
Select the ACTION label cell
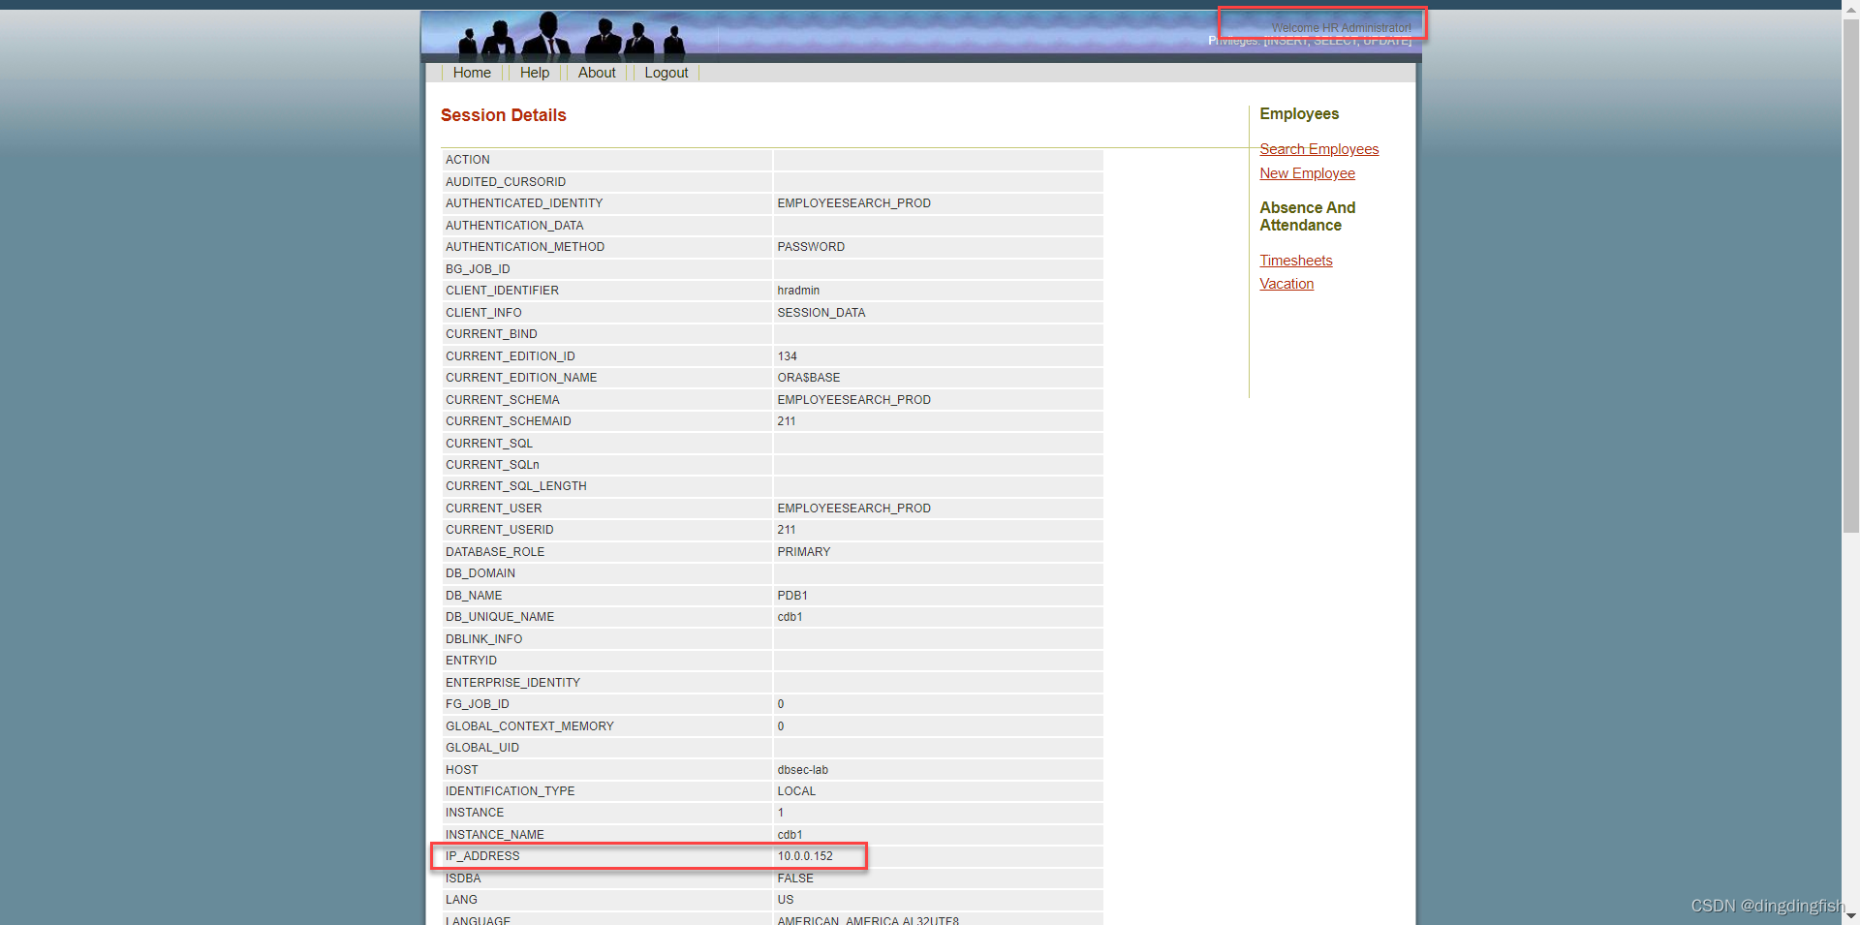pos(606,160)
